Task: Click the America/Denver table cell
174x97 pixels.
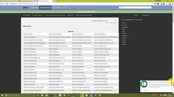Action: tap(77, 70)
